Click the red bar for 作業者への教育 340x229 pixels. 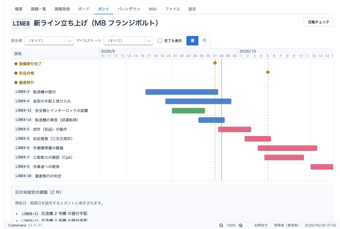point(322,167)
